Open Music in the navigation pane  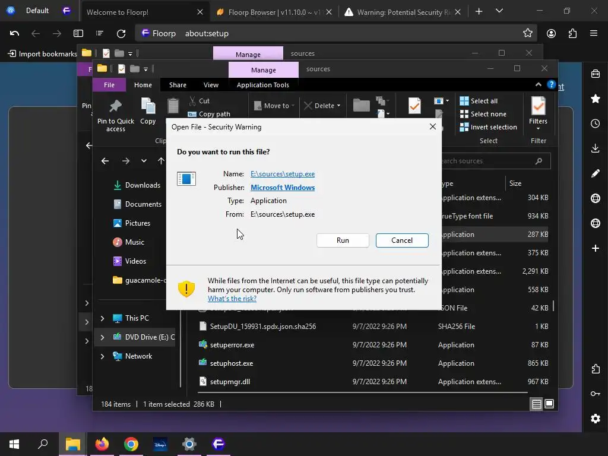pos(129,242)
